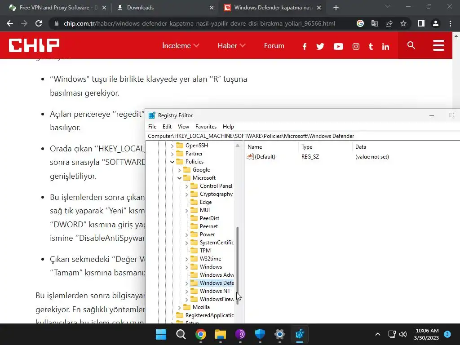460x345 pixels.
Task: Click the translate page icon
Action: tap(375, 23)
